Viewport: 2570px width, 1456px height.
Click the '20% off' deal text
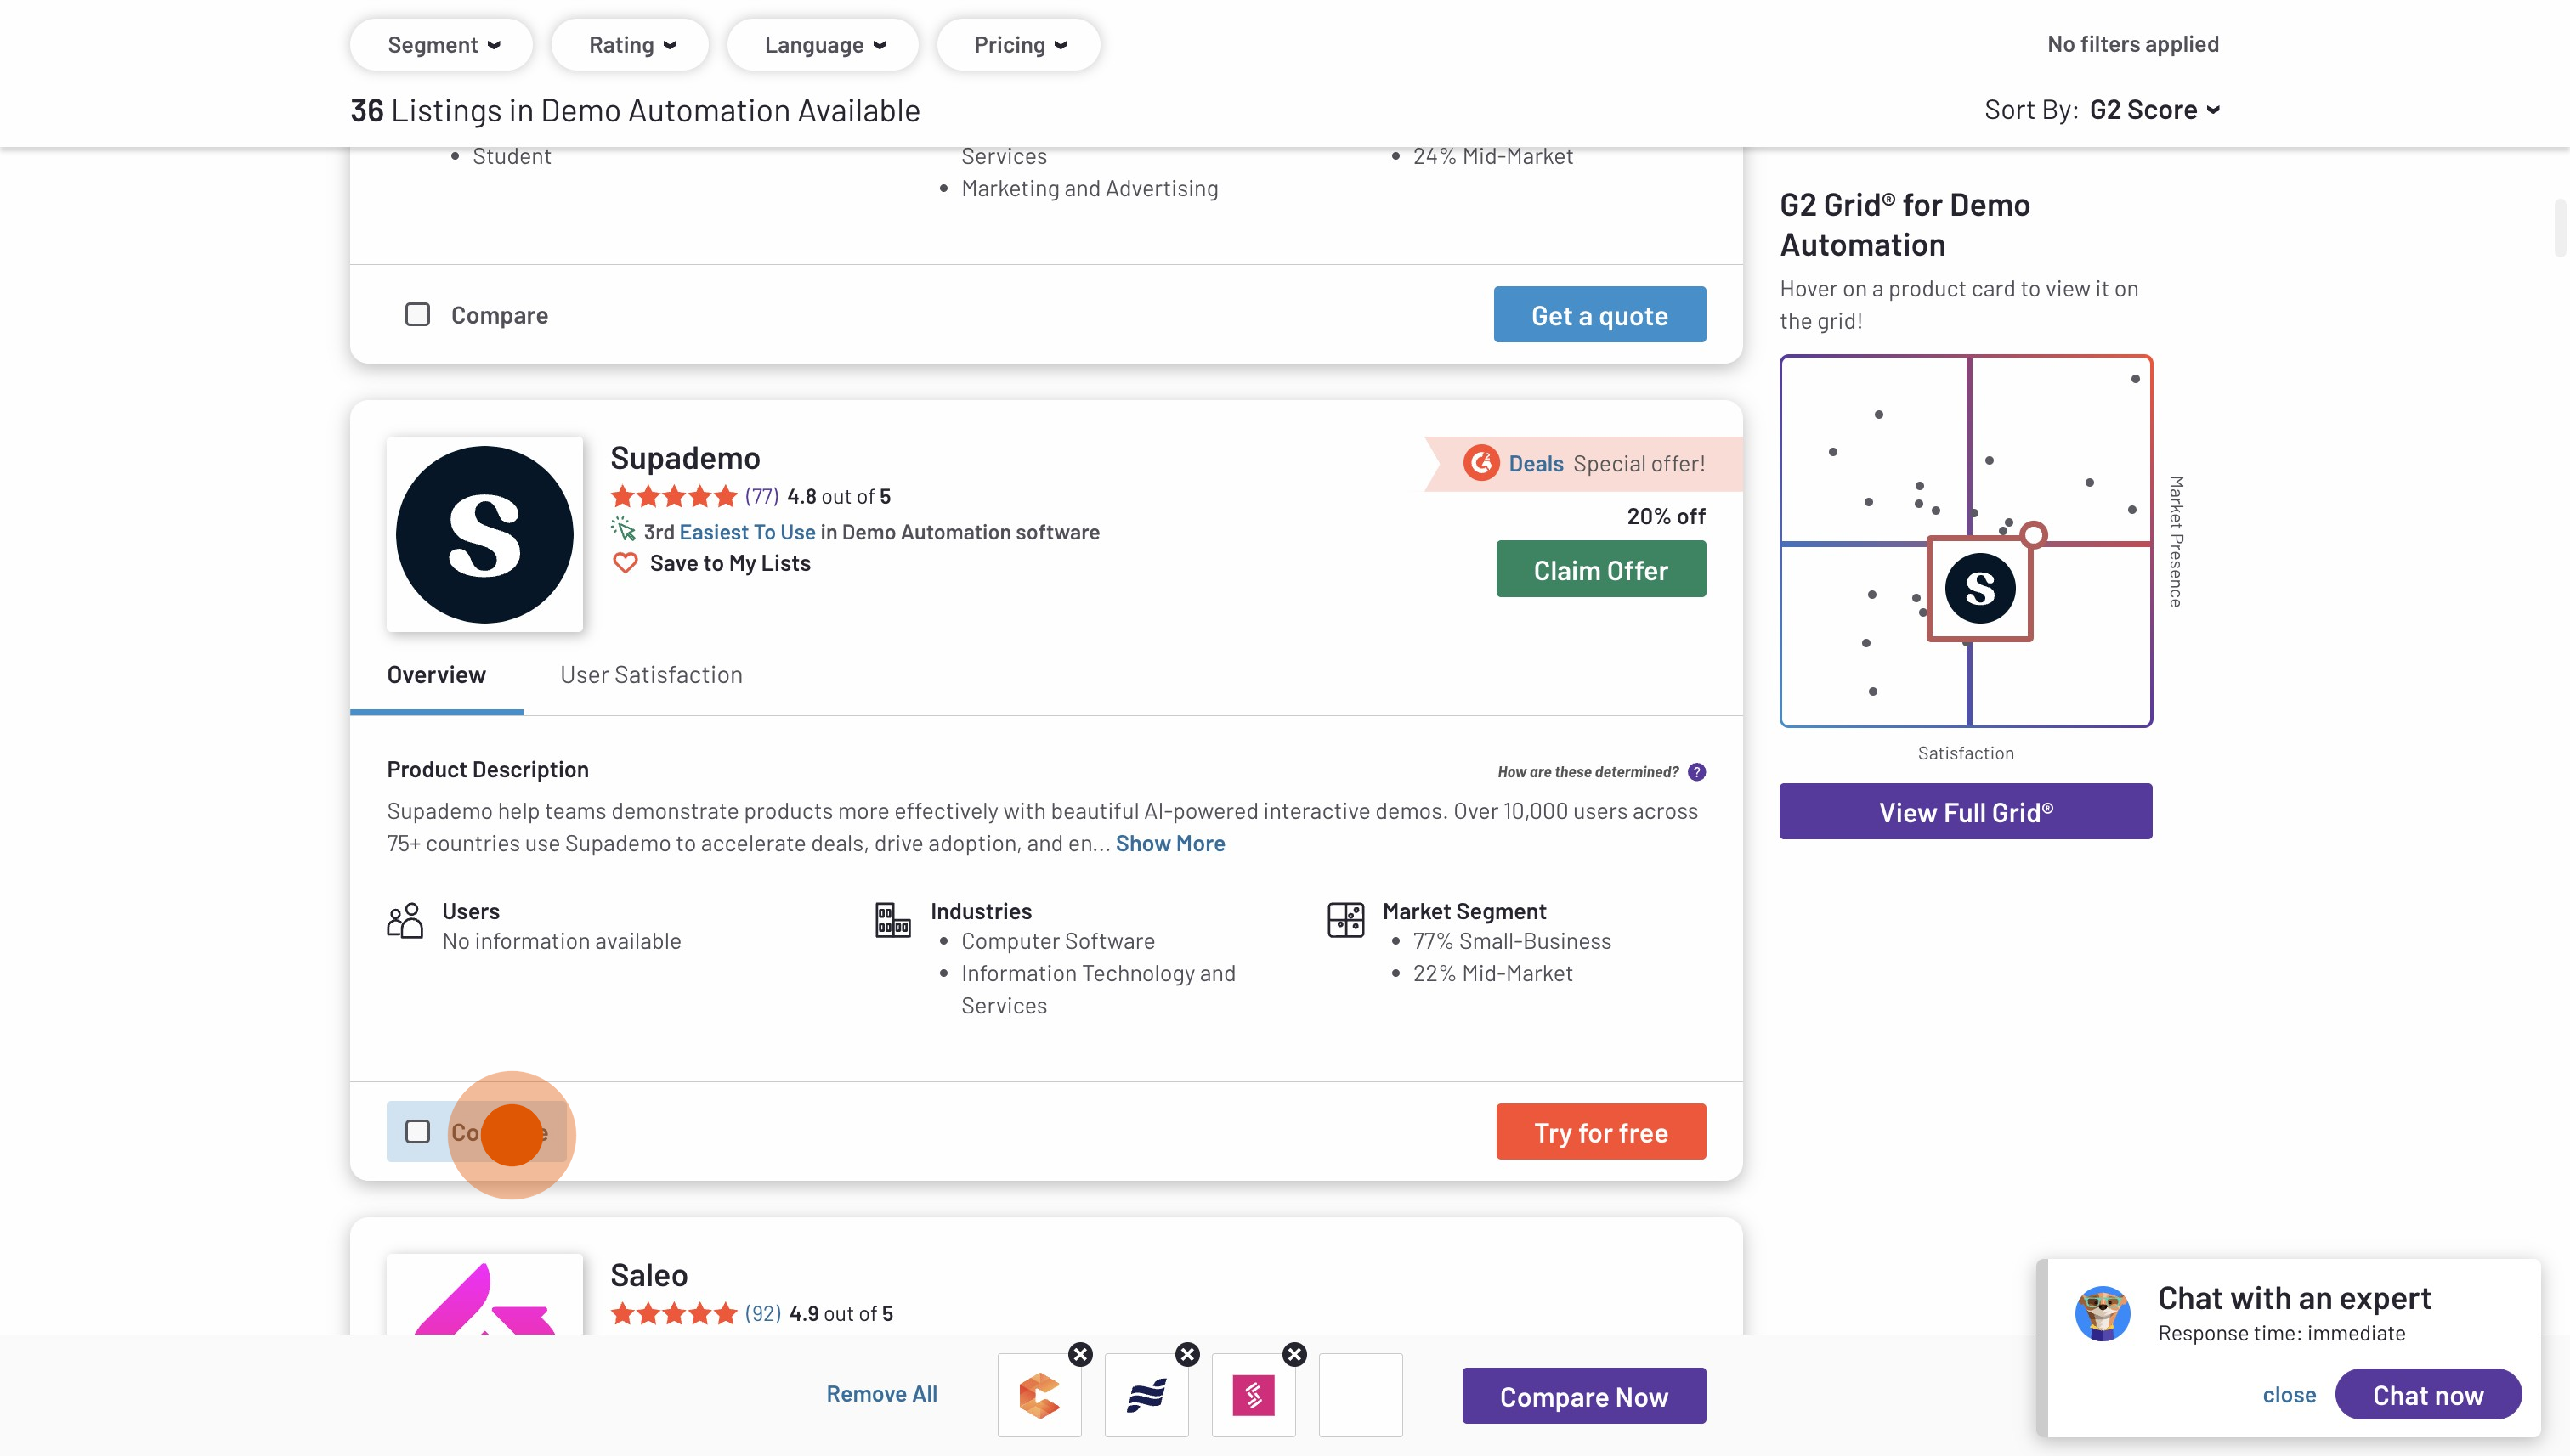tap(1666, 516)
